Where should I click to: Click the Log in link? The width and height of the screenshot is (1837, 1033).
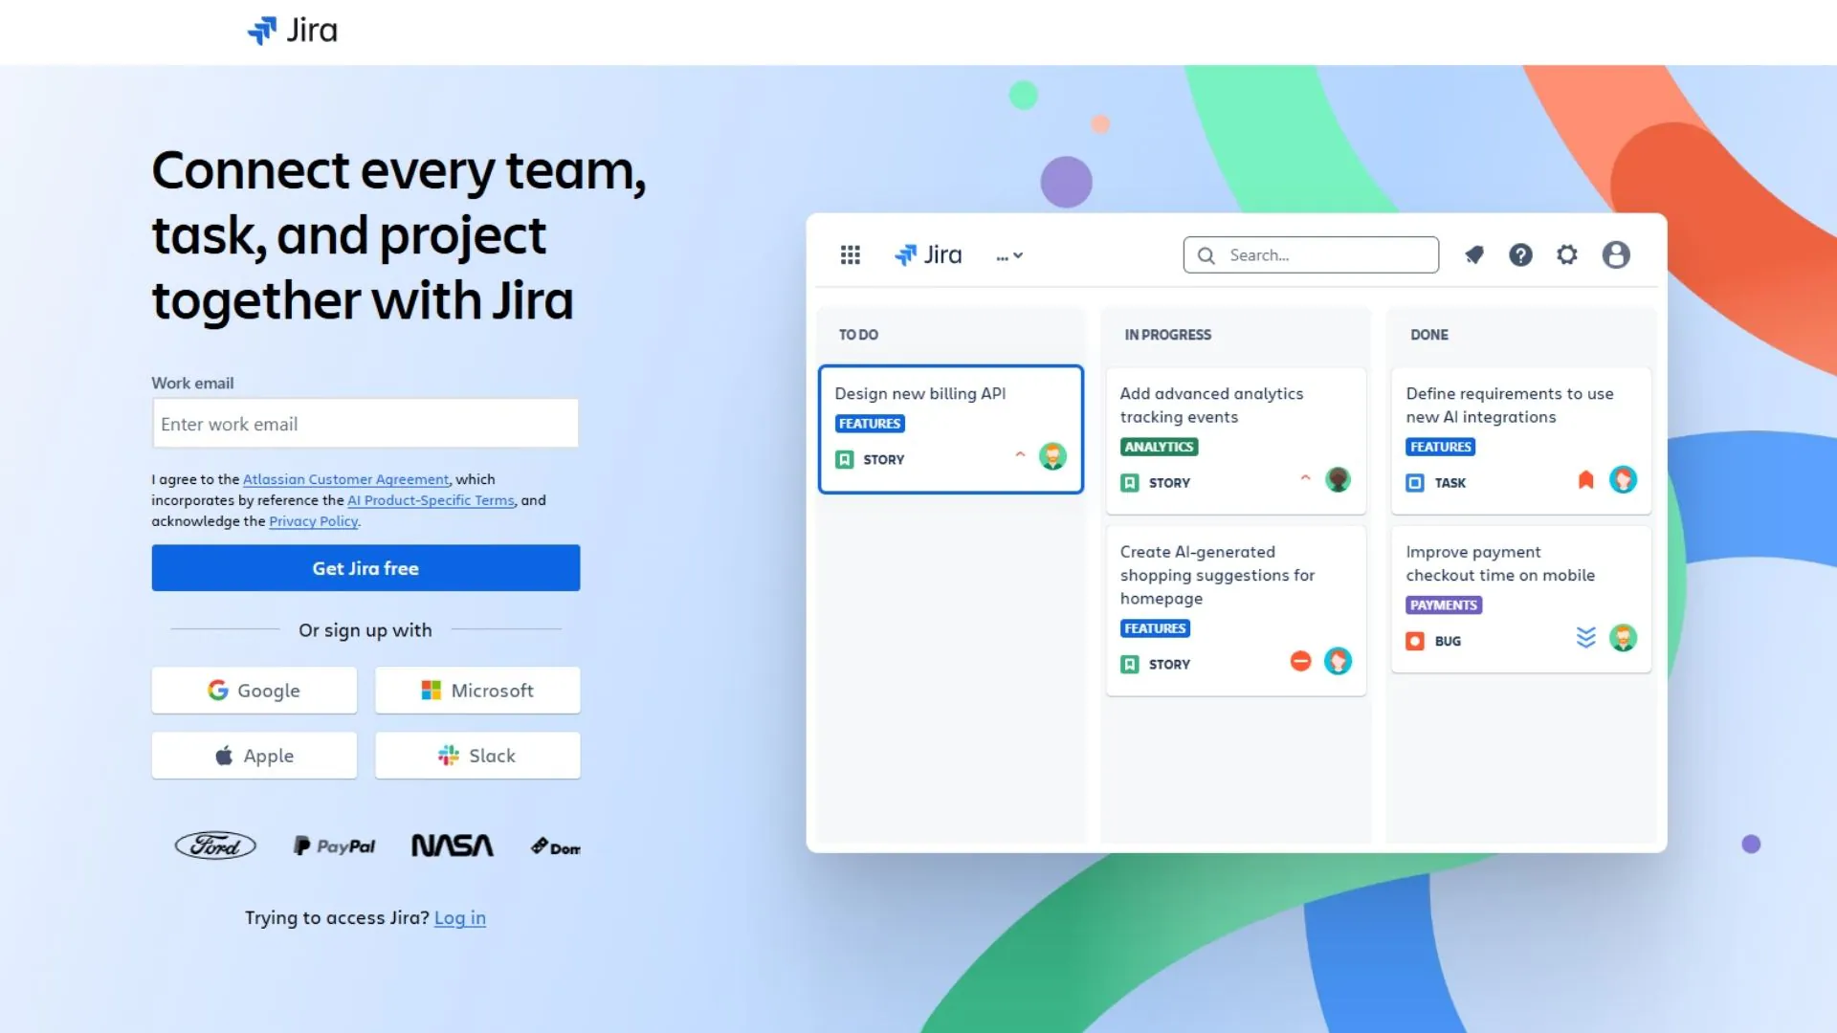click(460, 917)
